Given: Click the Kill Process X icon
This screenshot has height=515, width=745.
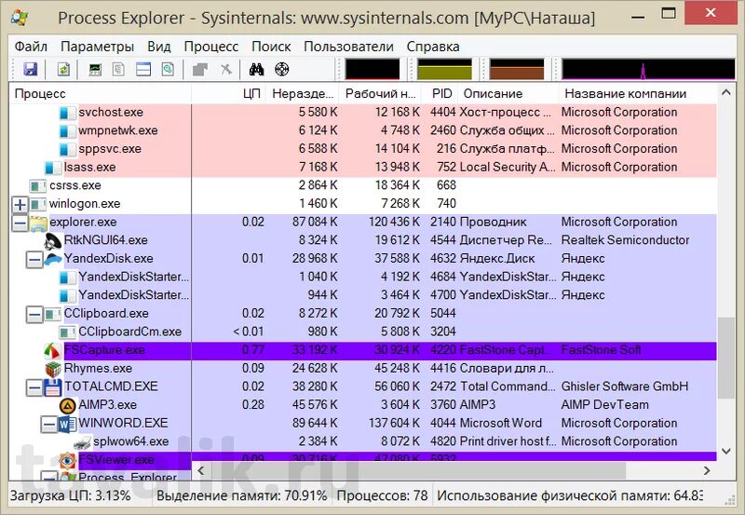Looking at the screenshot, I should (x=226, y=69).
